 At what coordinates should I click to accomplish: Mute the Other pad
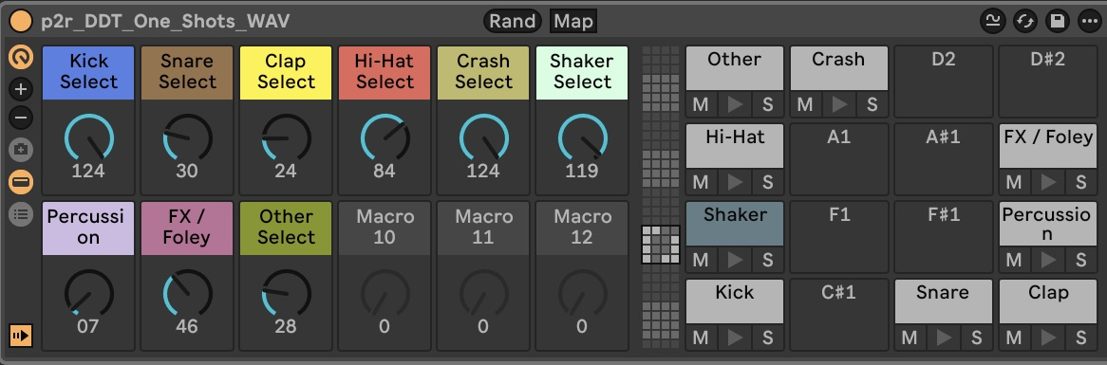click(x=701, y=105)
